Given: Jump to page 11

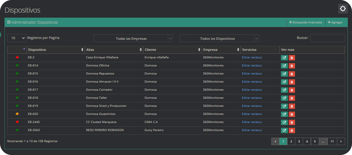Looking at the screenshot, I should coord(332,141).
